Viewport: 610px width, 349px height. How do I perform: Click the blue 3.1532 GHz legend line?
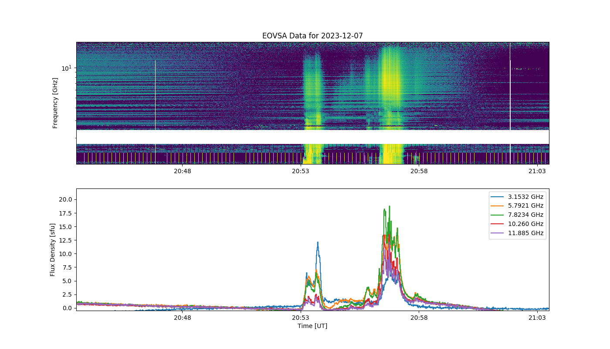(x=498, y=197)
